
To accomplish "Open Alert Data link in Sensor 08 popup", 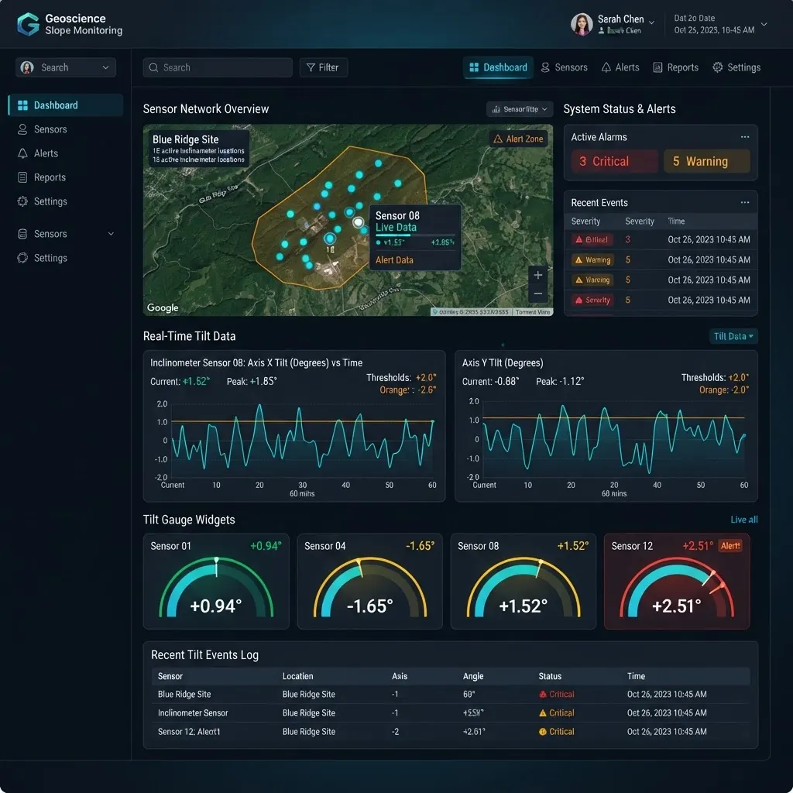I will click(394, 260).
